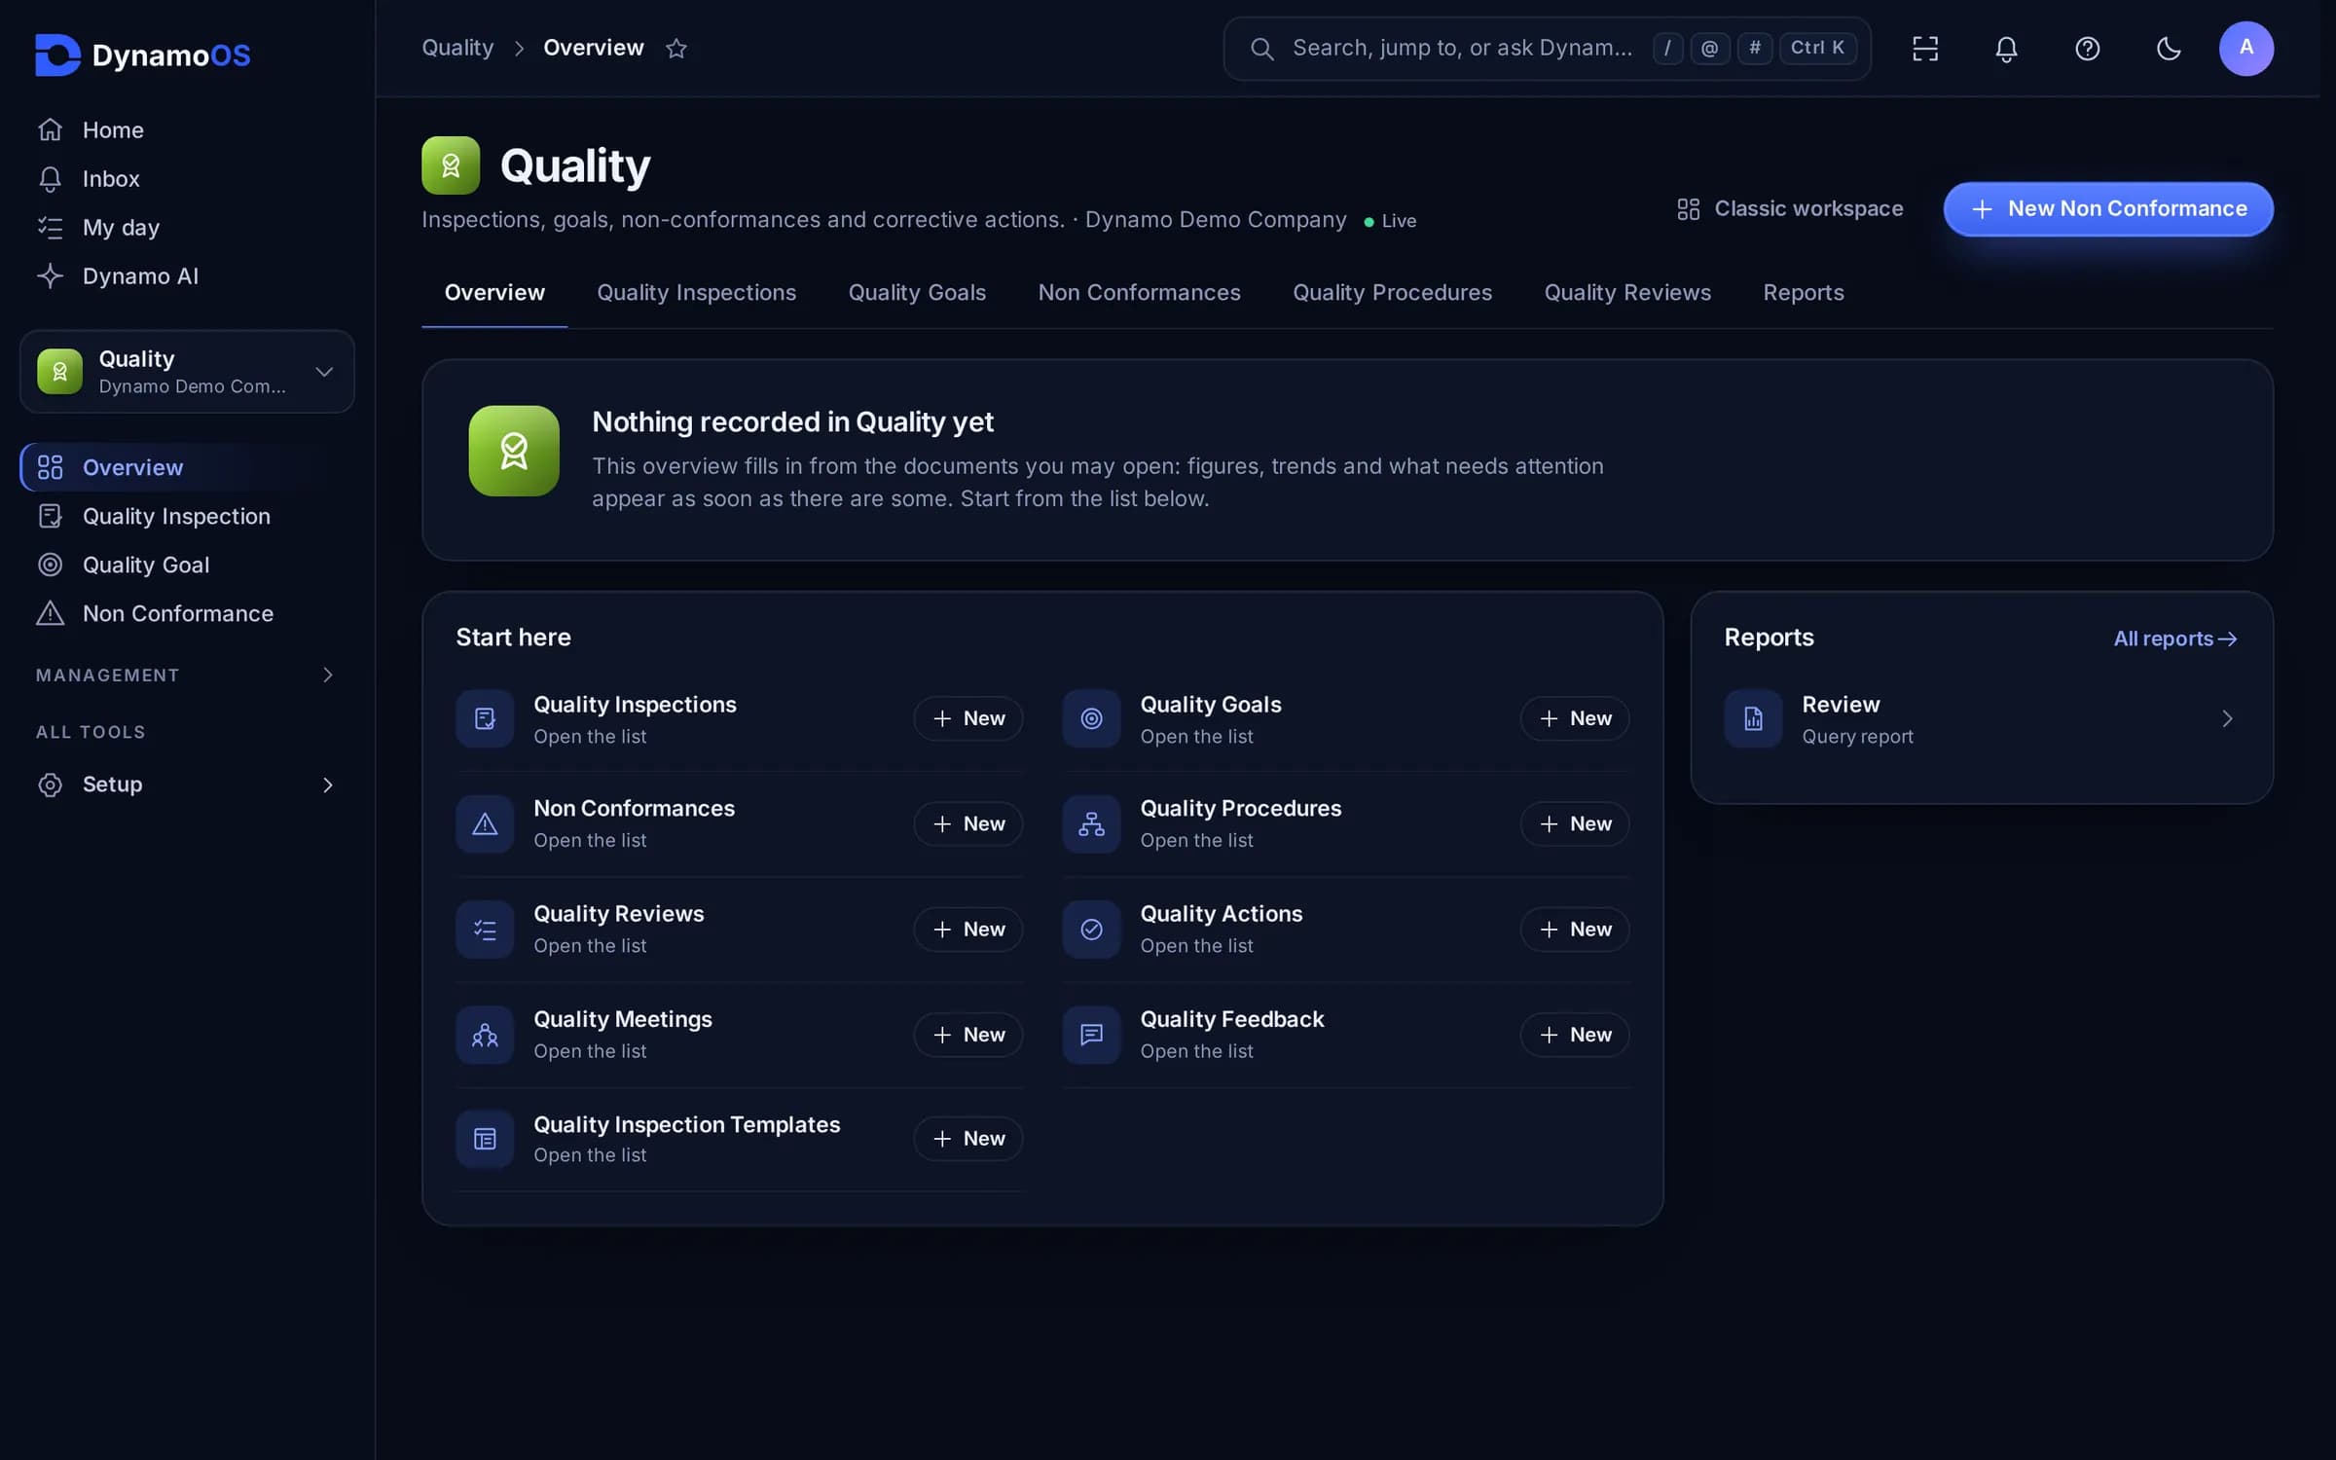This screenshot has width=2336, height=1460.
Task: Switch to Classic workspace
Action: click(1789, 209)
